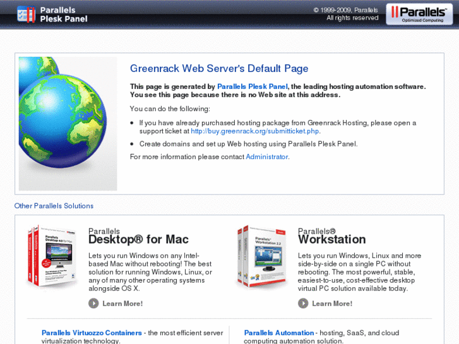459x344 pixels.
Task: Click the Parallels Workstation product box image
Action: tap(262, 256)
